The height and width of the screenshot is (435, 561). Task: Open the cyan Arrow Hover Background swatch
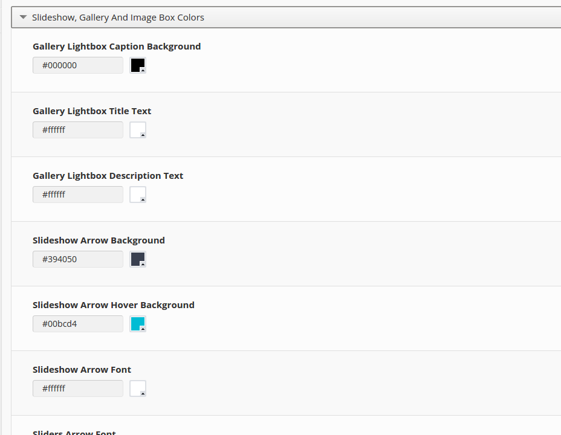138,324
